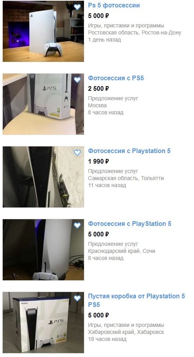194x357 pixels.
Task: Favorite the 'Пустая коробка' listing heart
Action: pyautogui.click(x=77, y=298)
